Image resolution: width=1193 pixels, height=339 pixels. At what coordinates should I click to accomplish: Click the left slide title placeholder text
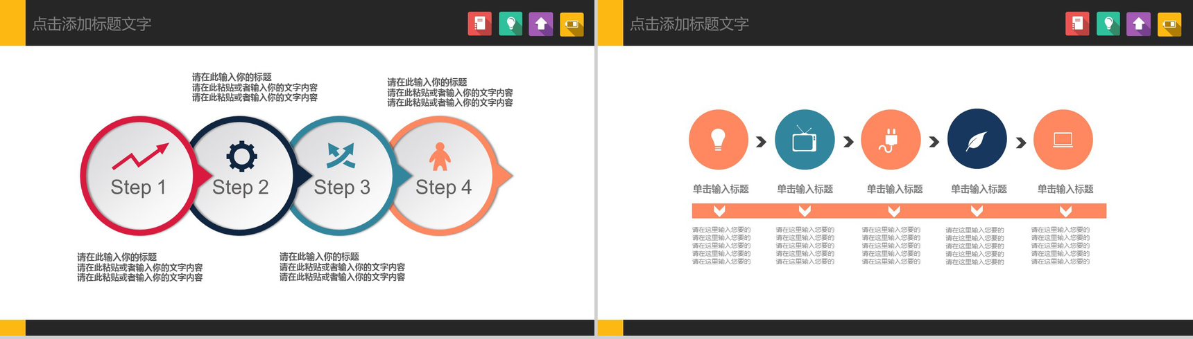(92, 24)
